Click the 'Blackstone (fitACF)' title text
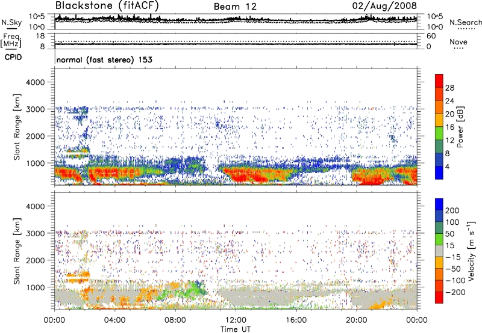Screen dimensions: 482x333 (107, 5)
